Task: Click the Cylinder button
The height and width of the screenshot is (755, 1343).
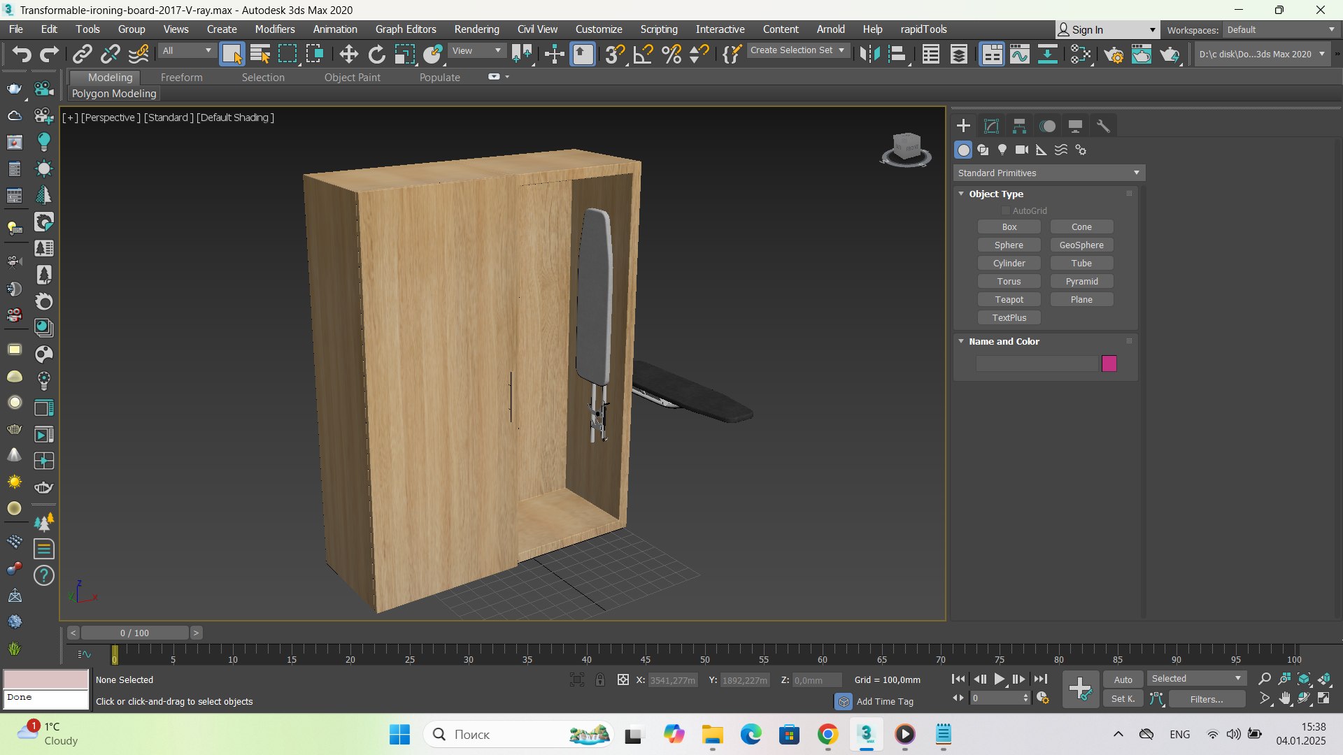Action: tap(1009, 263)
